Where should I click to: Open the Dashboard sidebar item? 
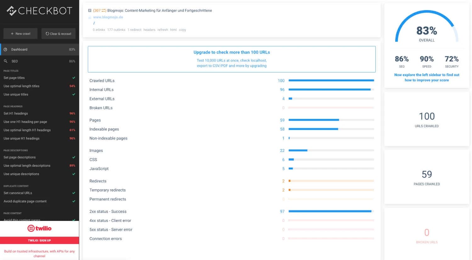pyautogui.click(x=20, y=49)
